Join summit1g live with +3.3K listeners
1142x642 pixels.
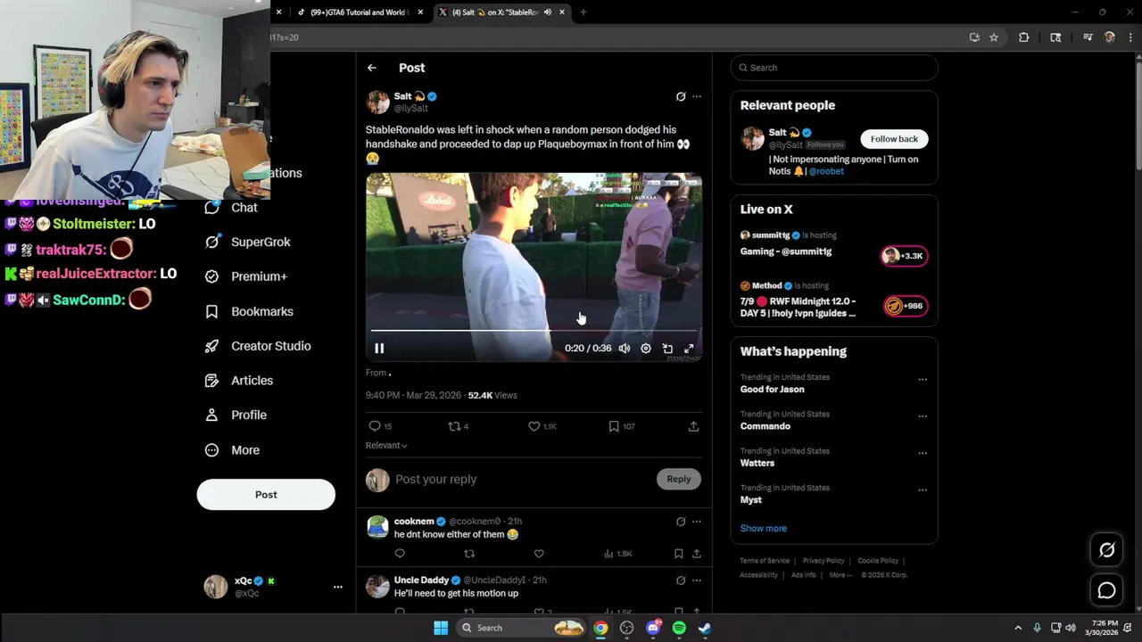click(904, 256)
